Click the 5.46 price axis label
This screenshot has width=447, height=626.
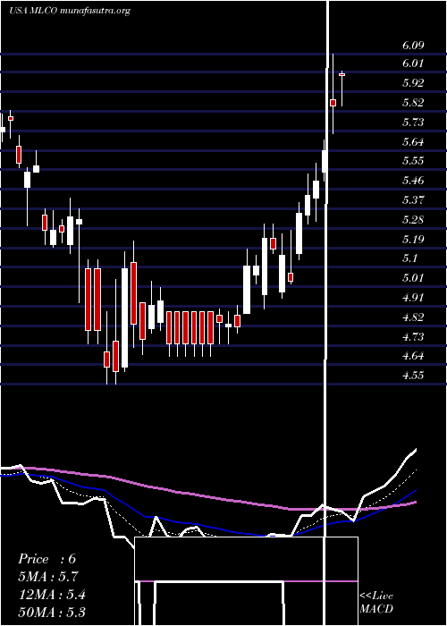pyautogui.click(x=413, y=181)
